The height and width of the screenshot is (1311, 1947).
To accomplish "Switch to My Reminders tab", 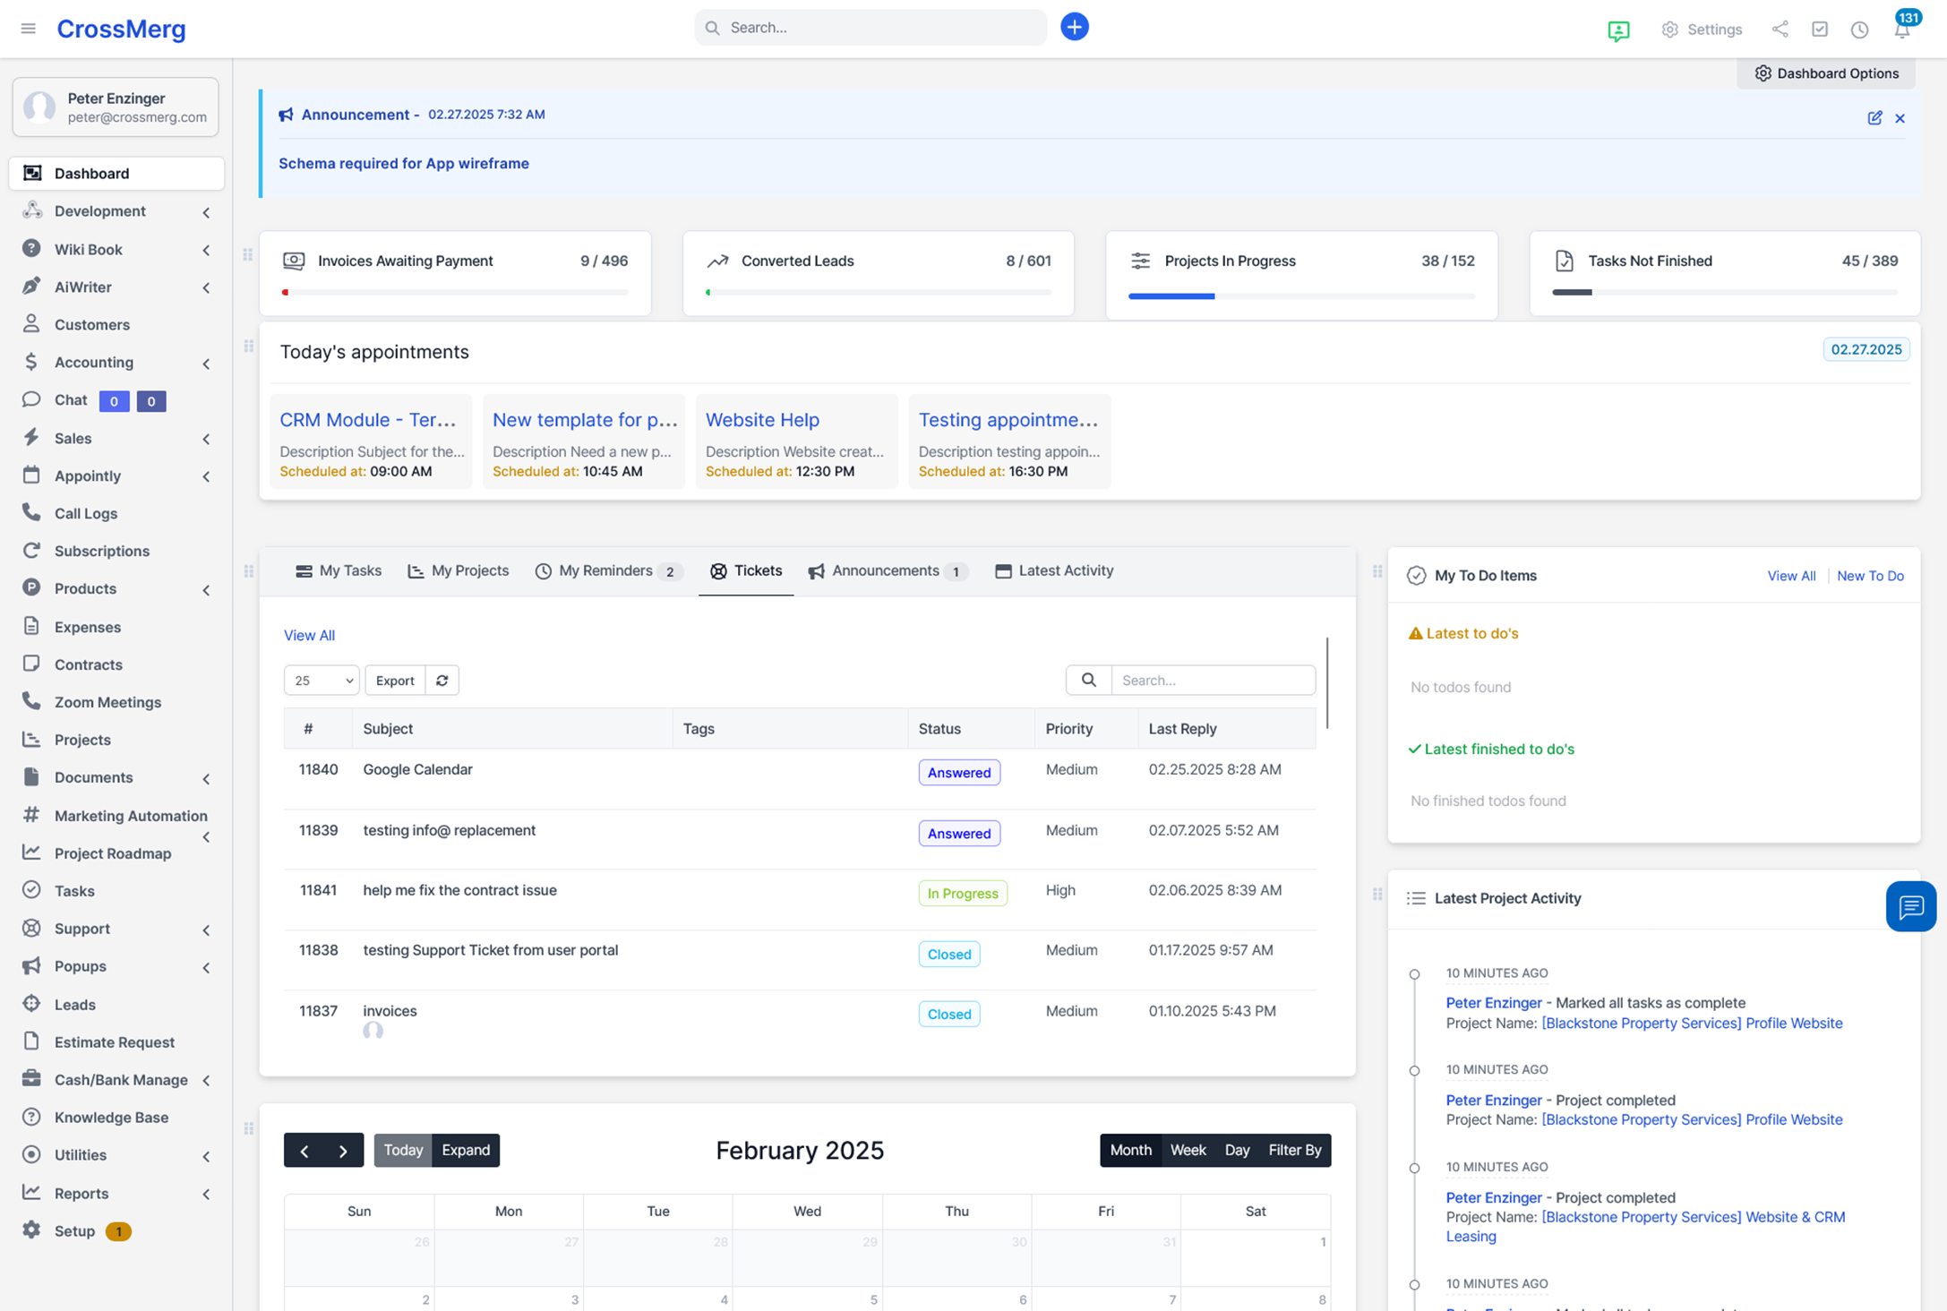I will [606, 571].
